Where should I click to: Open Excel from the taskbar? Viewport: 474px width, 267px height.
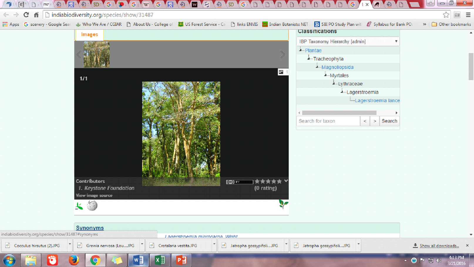tap(160, 260)
